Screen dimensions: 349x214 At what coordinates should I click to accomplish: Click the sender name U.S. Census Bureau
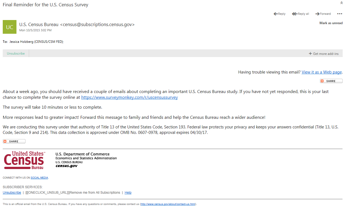[x=39, y=24]
